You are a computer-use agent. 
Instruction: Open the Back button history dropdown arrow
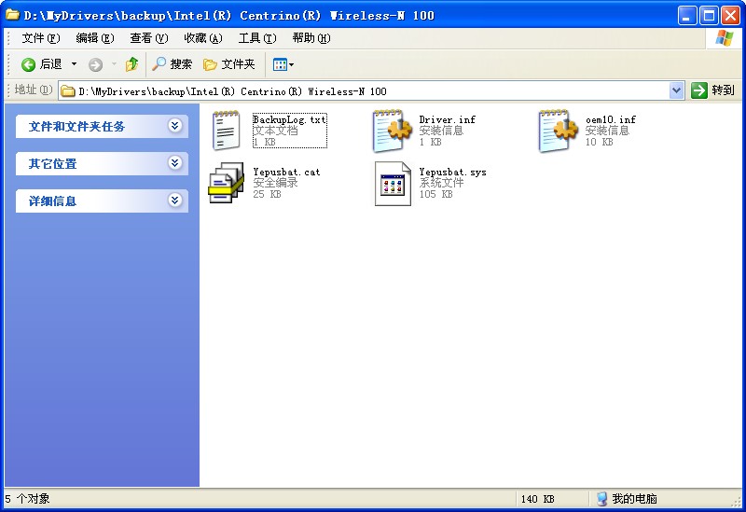[75, 63]
